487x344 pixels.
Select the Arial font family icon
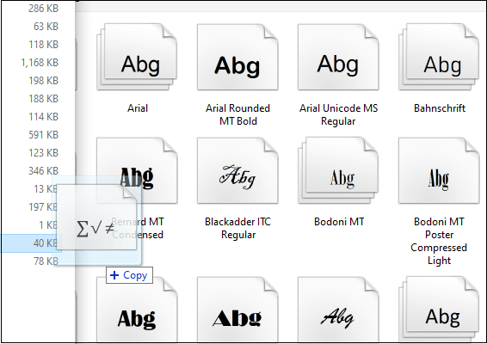point(137,57)
